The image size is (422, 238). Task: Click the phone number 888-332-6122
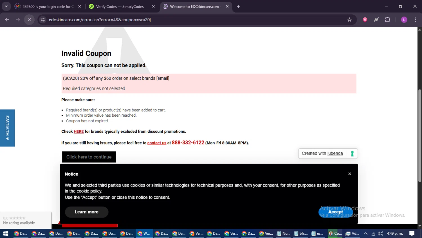tap(188, 142)
